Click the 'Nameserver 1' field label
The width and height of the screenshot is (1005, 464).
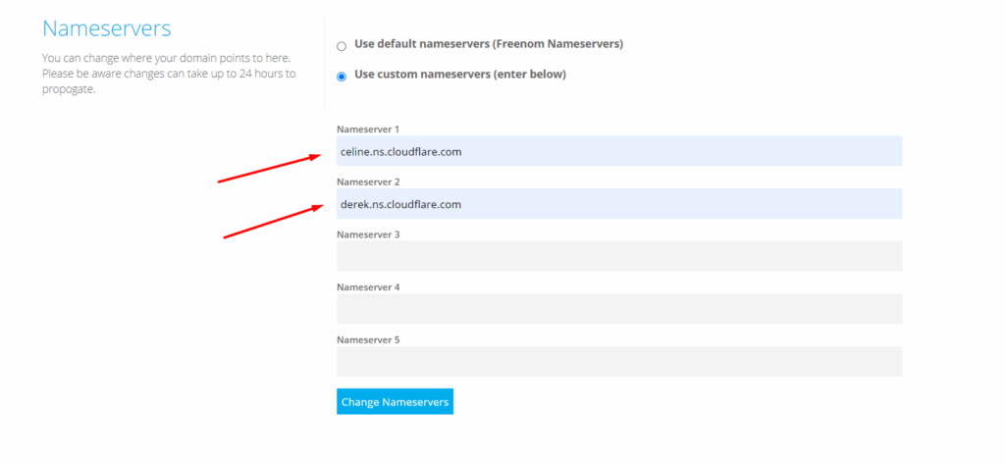pos(368,129)
